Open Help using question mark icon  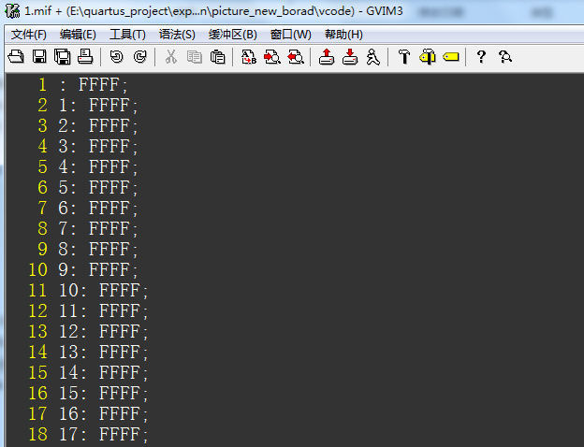click(481, 57)
